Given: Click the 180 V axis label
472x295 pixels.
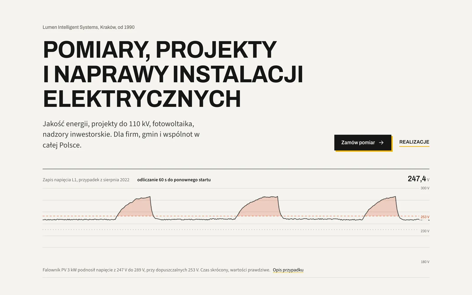Looking at the screenshot, I should pos(425,262).
